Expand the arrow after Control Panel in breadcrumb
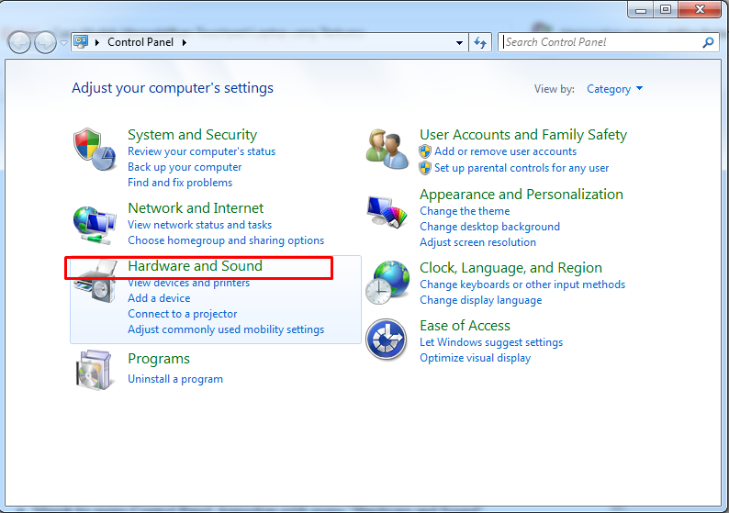The height and width of the screenshot is (513, 729). 185,42
